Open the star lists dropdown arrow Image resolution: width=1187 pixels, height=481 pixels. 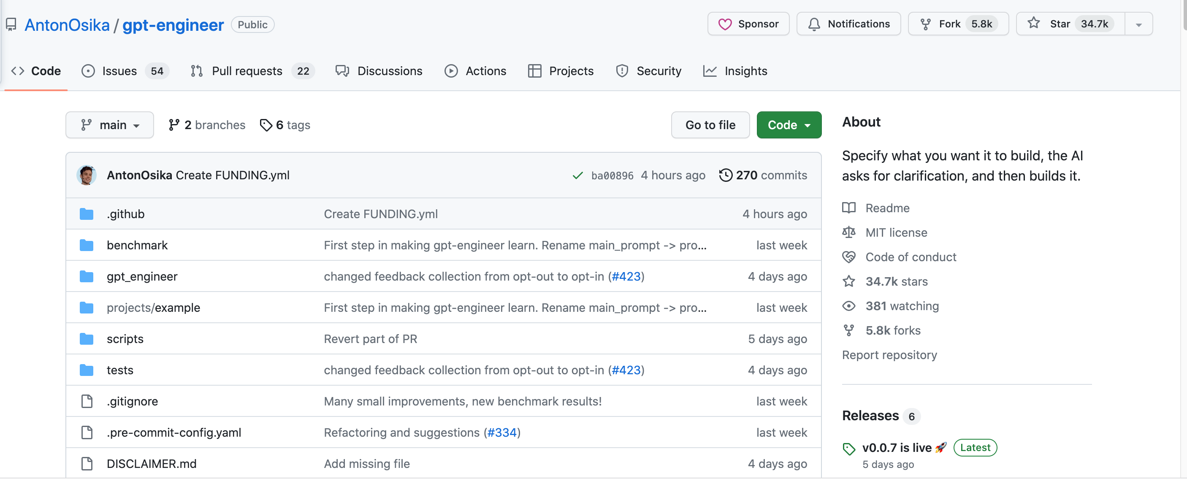coord(1138,25)
